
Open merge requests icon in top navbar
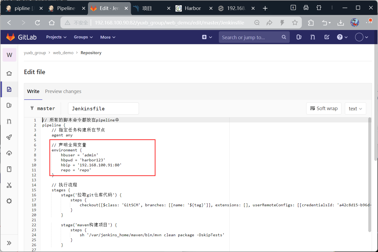click(313, 37)
